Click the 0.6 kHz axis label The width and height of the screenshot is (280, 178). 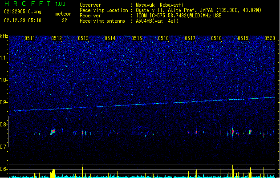[4, 169]
